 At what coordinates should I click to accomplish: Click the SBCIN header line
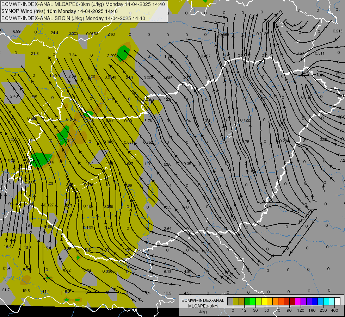click(x=73, y=18)
